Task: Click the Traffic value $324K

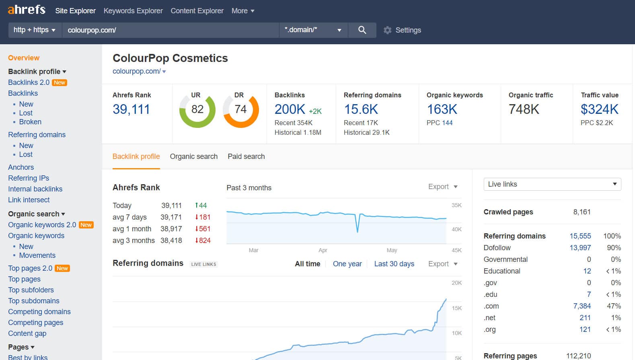Action: click(600, 109)
